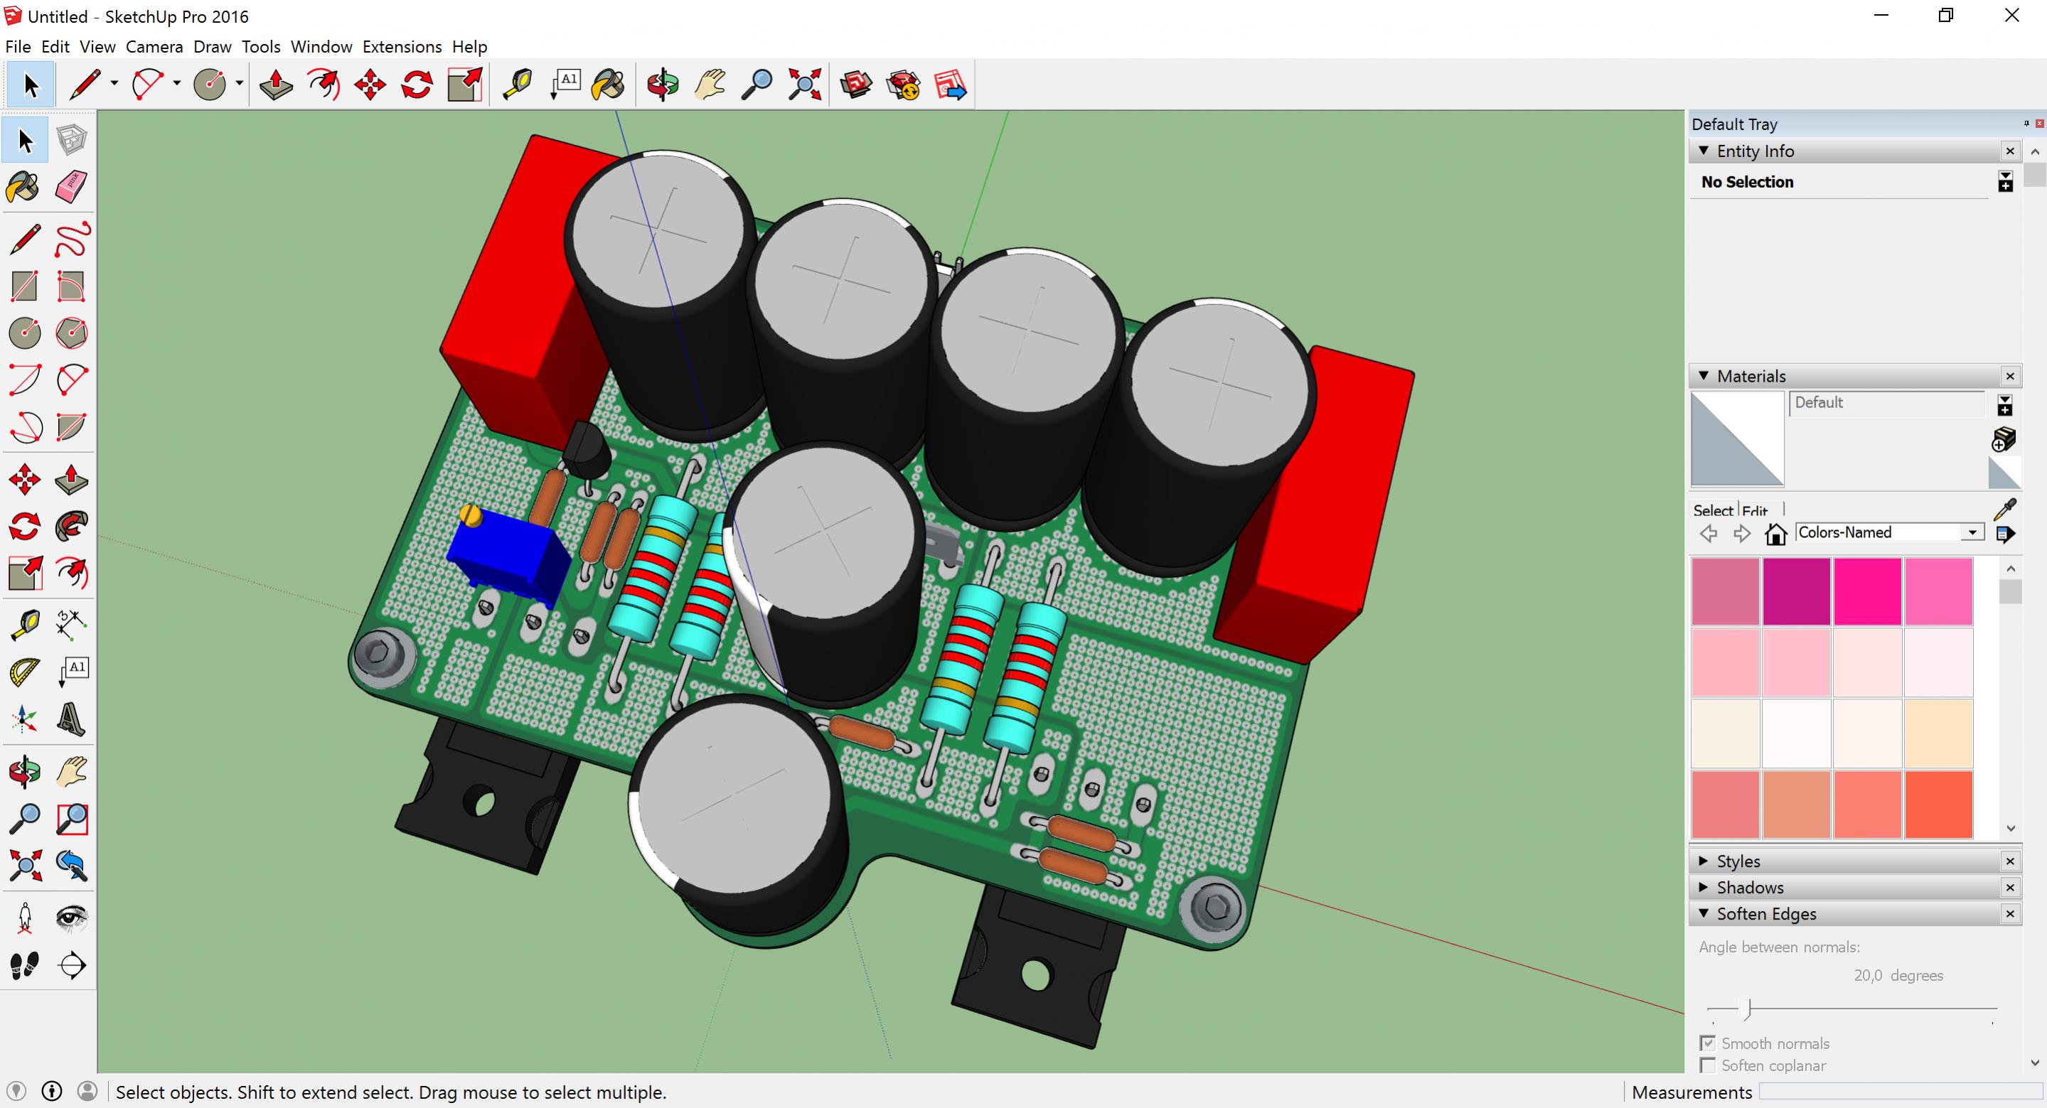Select the Pan hand tool in top toolbar
Screen dimensions: 2047x1108
click(710, 84)
